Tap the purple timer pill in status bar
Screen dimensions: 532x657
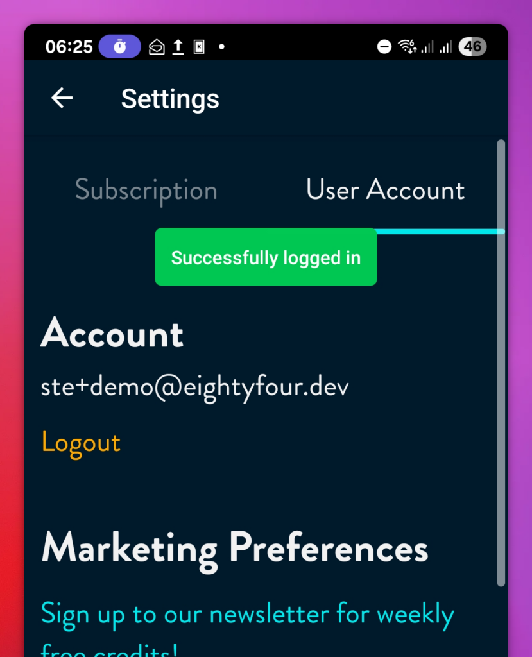coord(119,47)
